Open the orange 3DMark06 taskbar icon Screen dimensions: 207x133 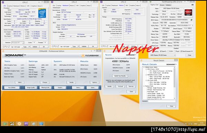(19, 124)
